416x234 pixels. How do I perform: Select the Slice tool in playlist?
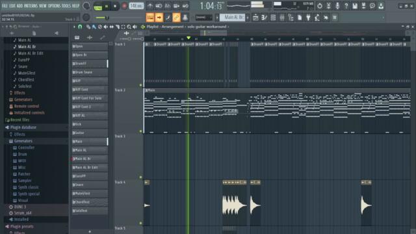(117, 27)
